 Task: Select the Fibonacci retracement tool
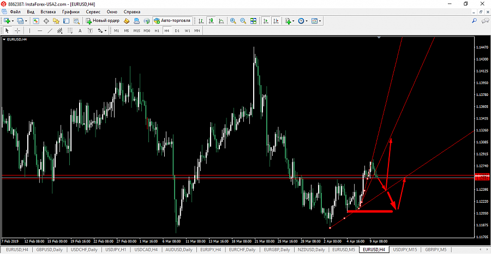(70, 31)
